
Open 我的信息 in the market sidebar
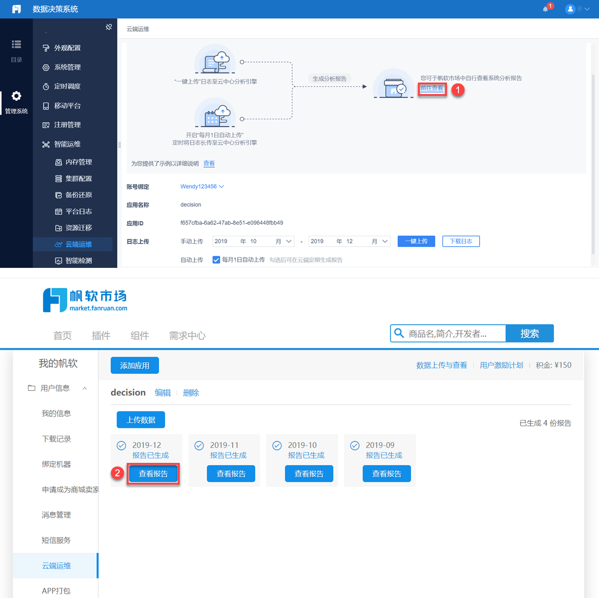click(x=56, y=414)
